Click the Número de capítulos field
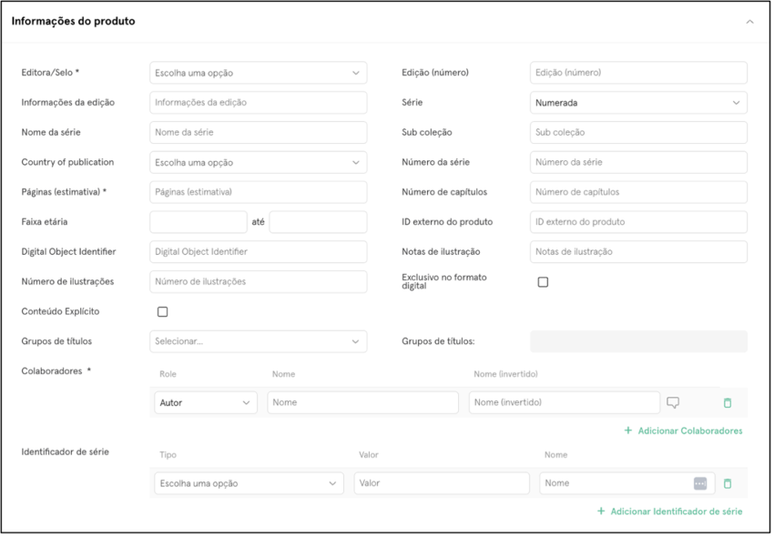 (638, 192)
